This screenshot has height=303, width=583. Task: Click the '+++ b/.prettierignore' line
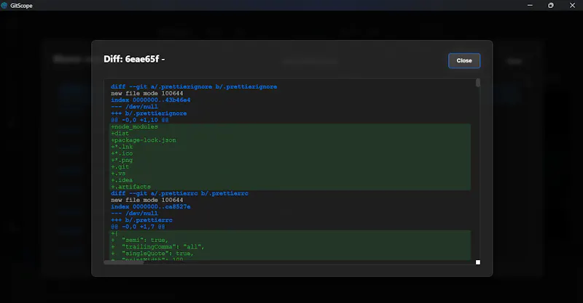[x=149, y=113]
